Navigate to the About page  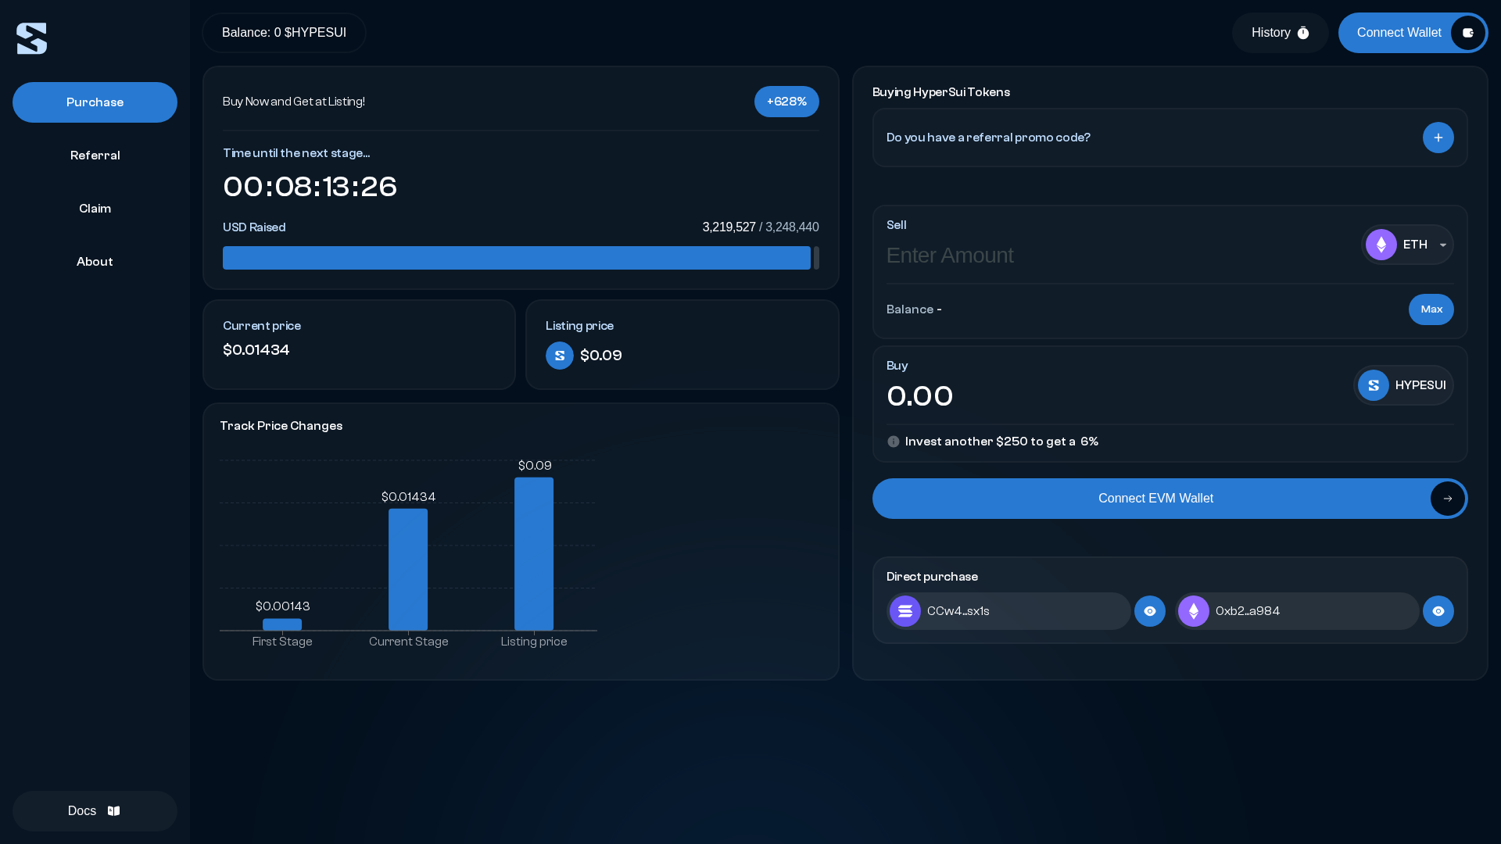click(x=95, y=262)
